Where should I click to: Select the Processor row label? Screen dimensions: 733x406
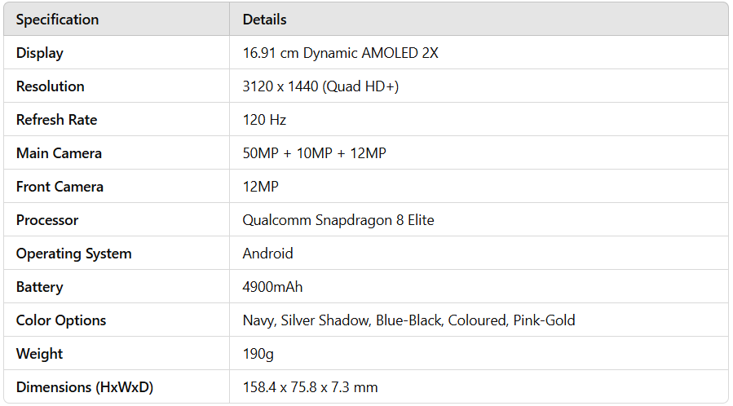click(x=47, y=220)
